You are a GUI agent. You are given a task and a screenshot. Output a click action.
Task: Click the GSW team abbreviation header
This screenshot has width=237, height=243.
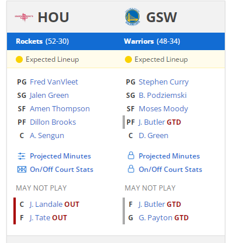162,17
